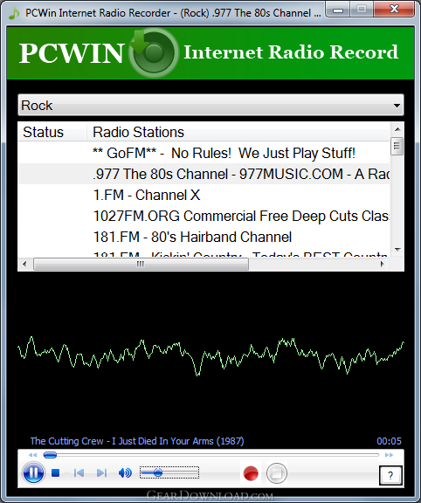
Task: Click the station list scroll-down arrow
Action: [397, 250]
